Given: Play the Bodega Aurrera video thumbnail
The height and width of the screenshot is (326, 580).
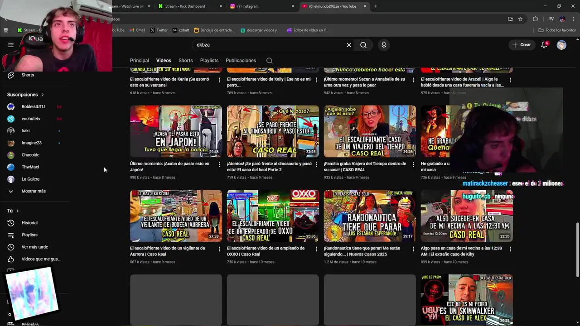Looking at the screenshot, I should coord(176,216).
